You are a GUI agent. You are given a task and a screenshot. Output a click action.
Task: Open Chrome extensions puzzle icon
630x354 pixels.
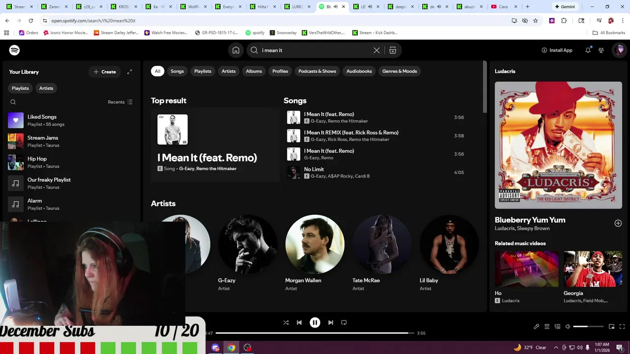[x=564, y=21]
